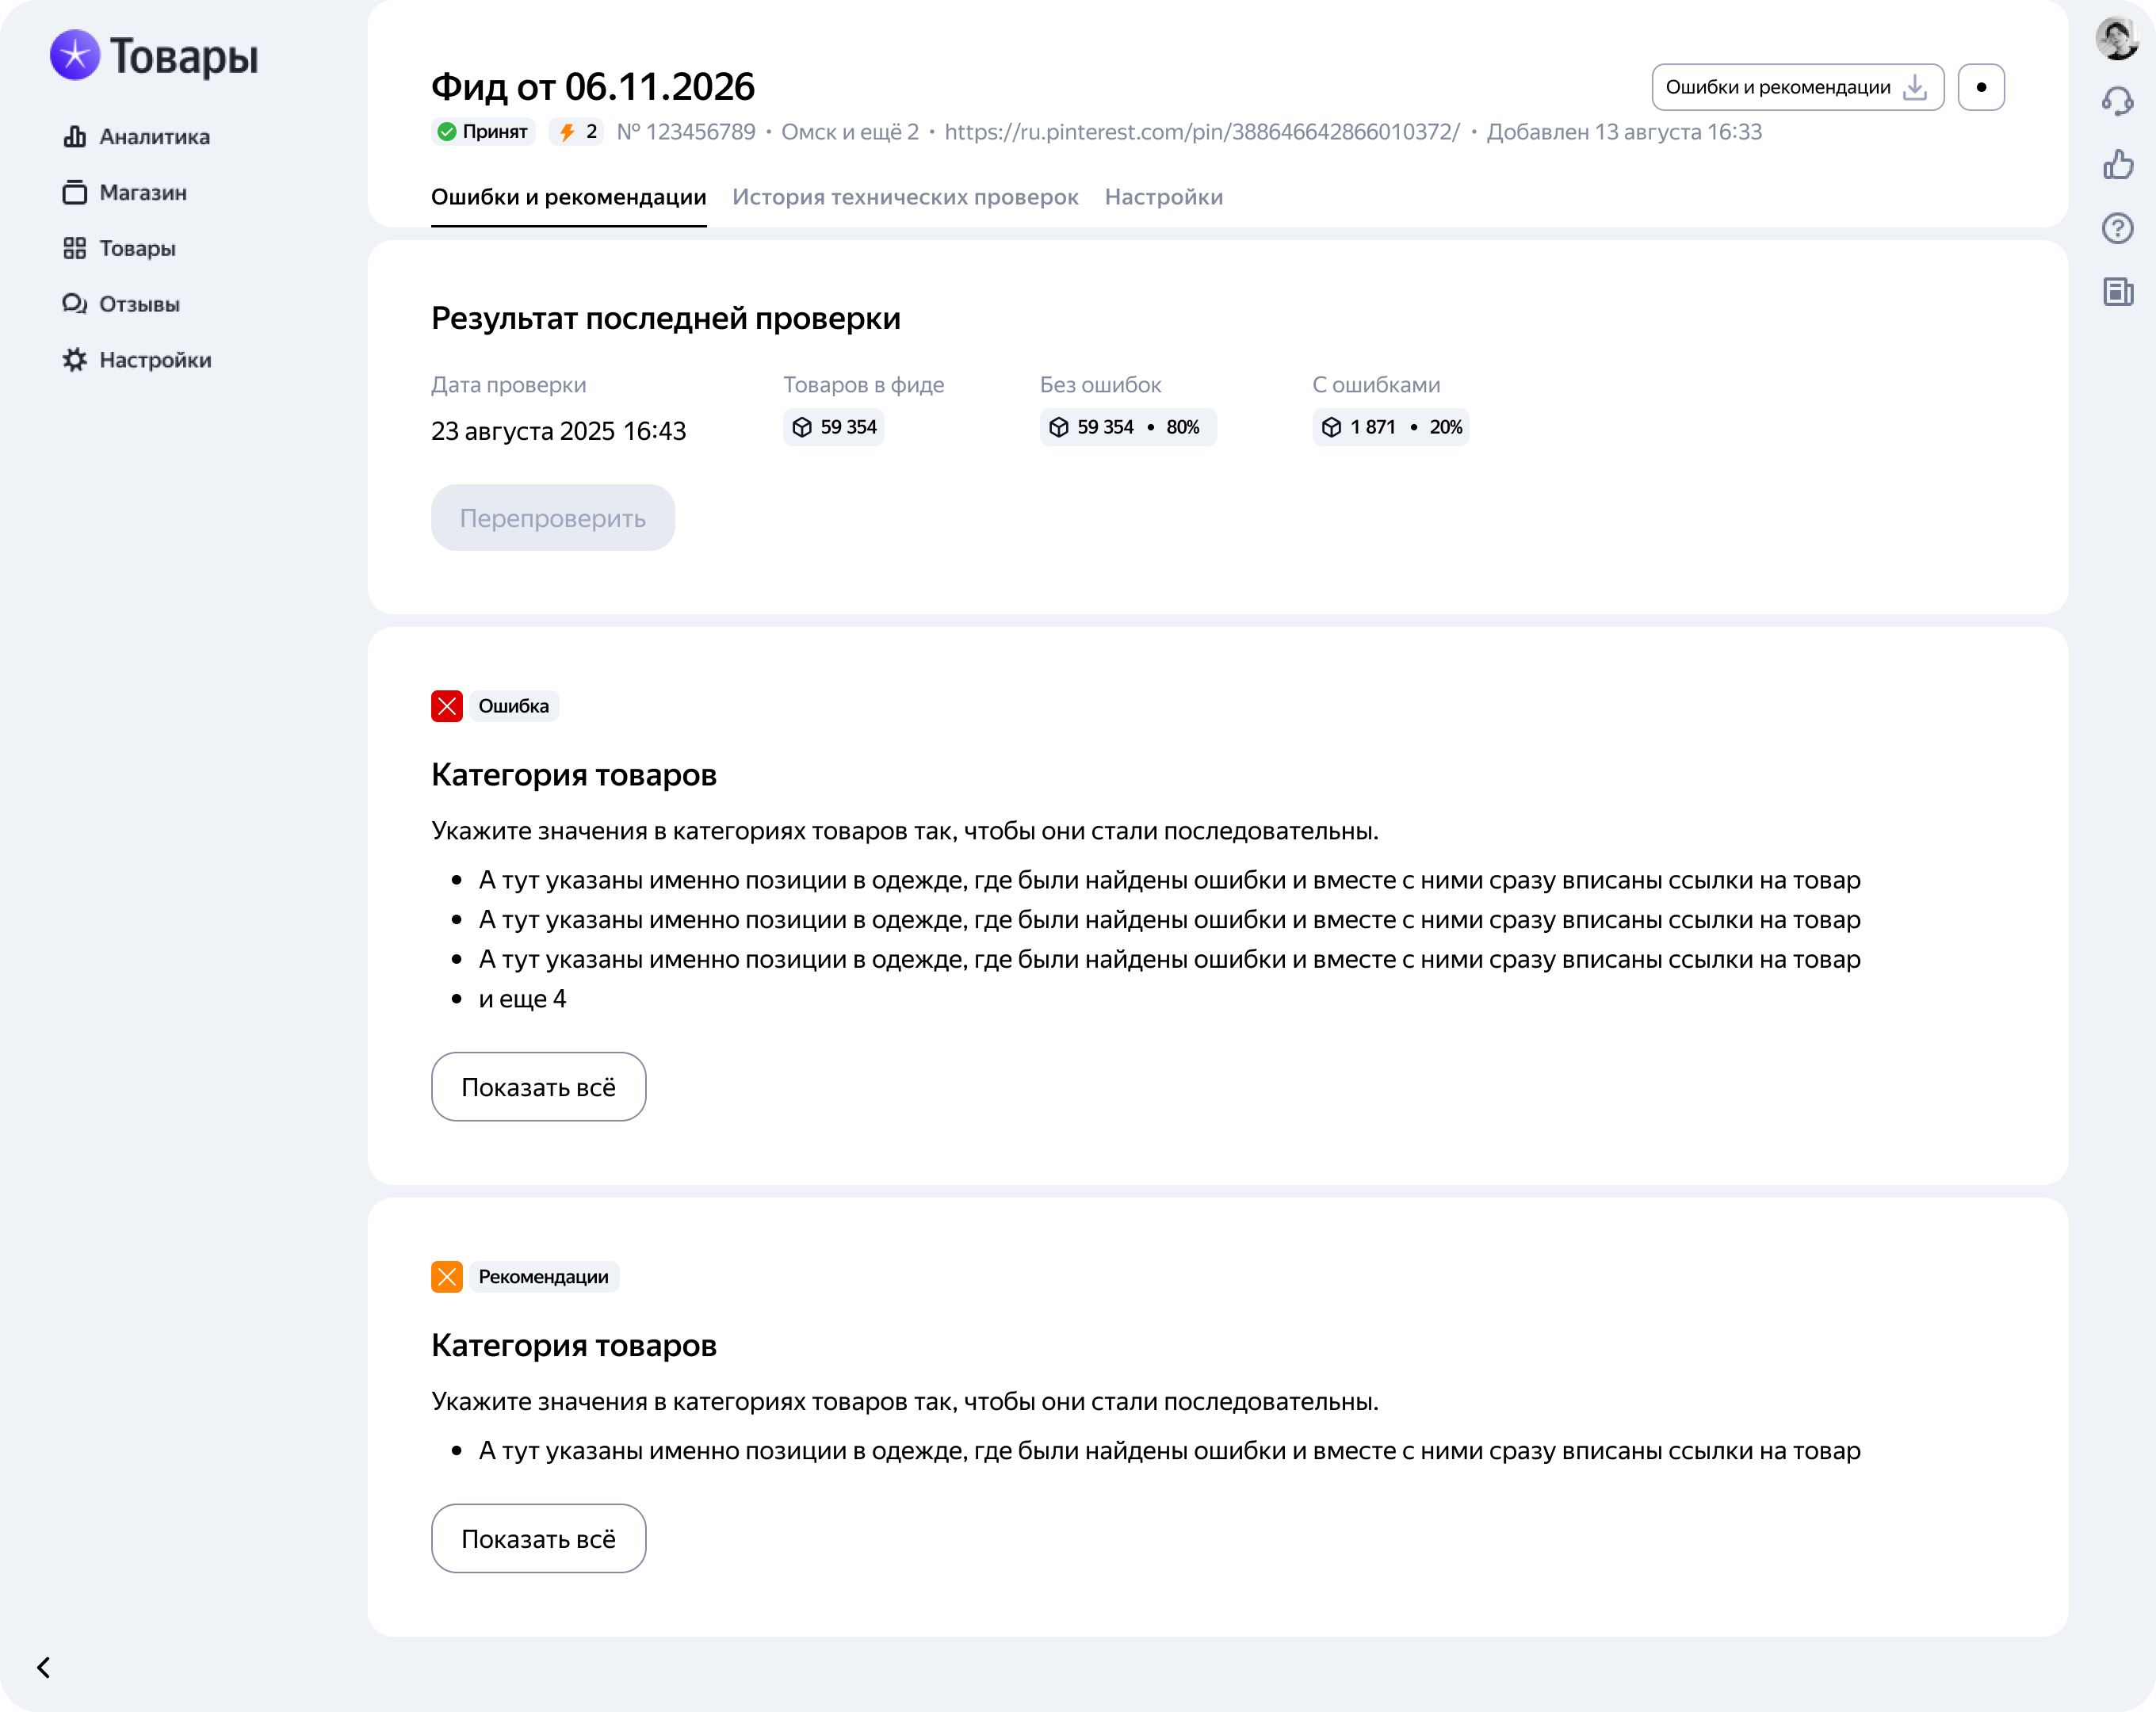Open Товары in the sidebar menu
This screenshot has height=1712, width=2156.
tap(119, 248)
